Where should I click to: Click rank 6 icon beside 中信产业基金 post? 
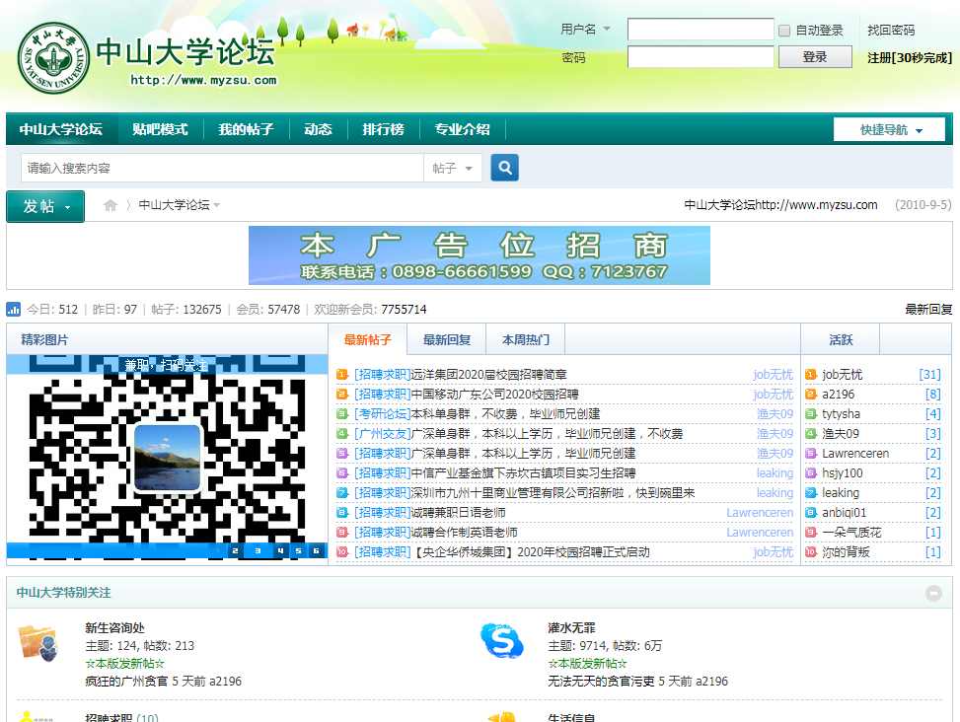pos(342,473)
